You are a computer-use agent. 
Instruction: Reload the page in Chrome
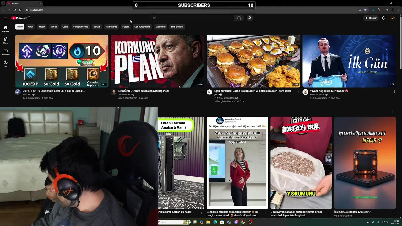(14, 10)
